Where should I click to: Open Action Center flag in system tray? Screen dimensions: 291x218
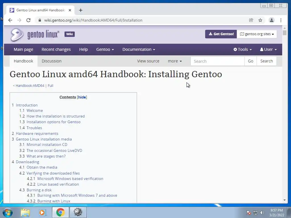(x=249, y=213)
